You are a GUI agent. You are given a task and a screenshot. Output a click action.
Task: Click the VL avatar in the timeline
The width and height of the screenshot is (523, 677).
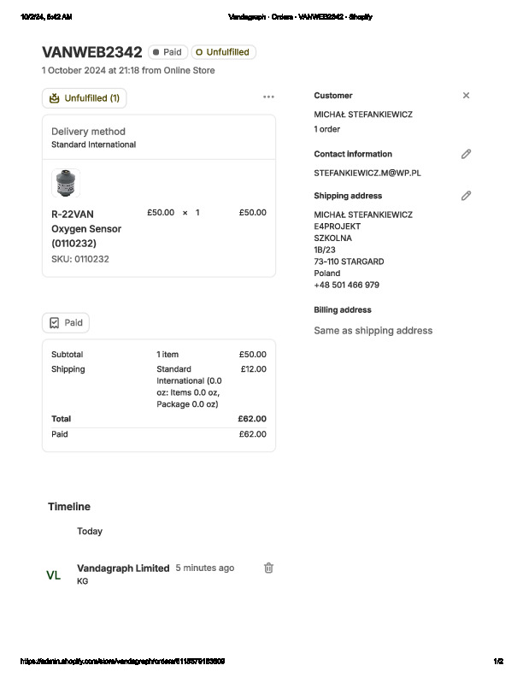(x=53, y=575)
